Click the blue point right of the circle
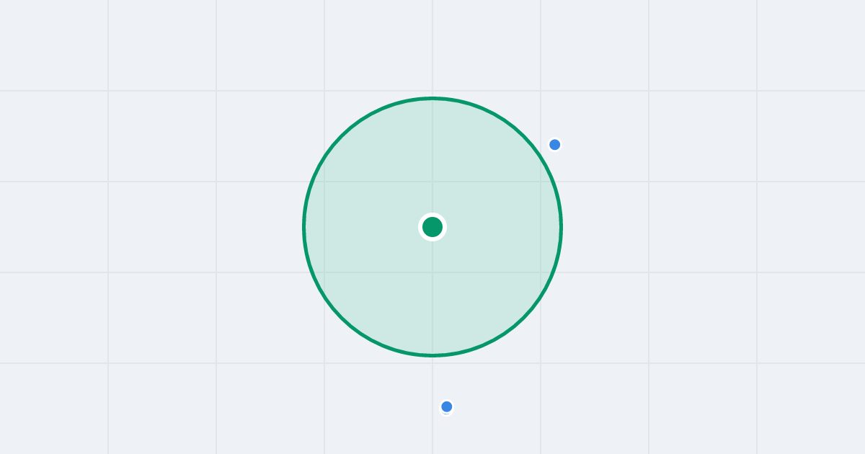This screenshot has width=865, height=454. [x=555, y=145]
